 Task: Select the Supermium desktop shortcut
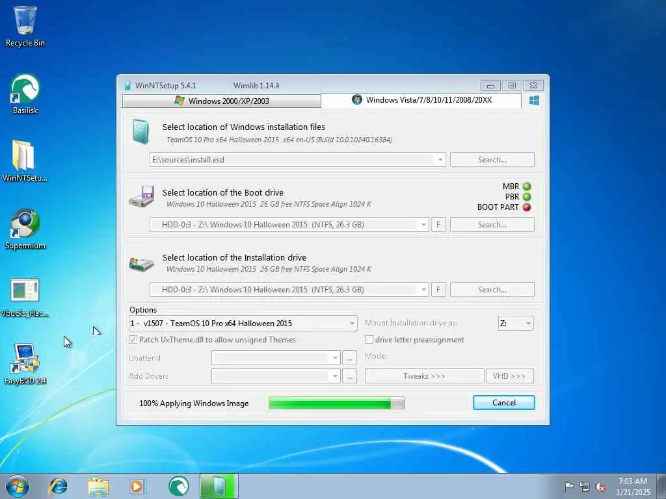(x=25, y=229)
